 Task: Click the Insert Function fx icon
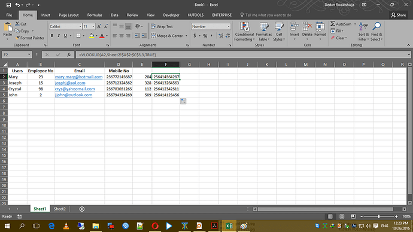pos(69,55)
